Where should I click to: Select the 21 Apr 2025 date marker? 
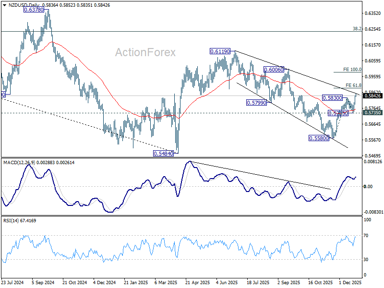point(198,282)
